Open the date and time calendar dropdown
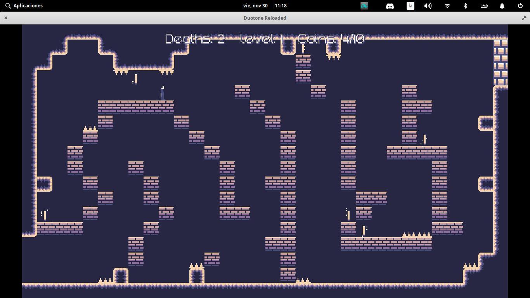The height and width of the screenshot is (298, 530). click(x=265, y=6)
